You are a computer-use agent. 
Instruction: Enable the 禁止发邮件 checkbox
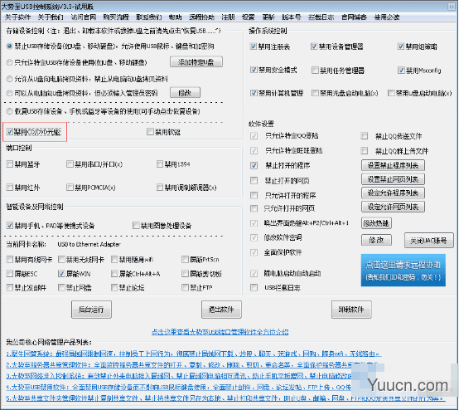click(x=10, y=287)
